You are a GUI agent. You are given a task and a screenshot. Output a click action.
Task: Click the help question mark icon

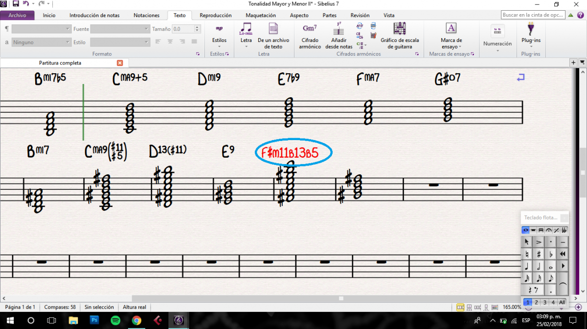pos(580,15)
